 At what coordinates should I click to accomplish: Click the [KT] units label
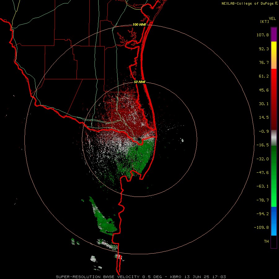point(265,21)
